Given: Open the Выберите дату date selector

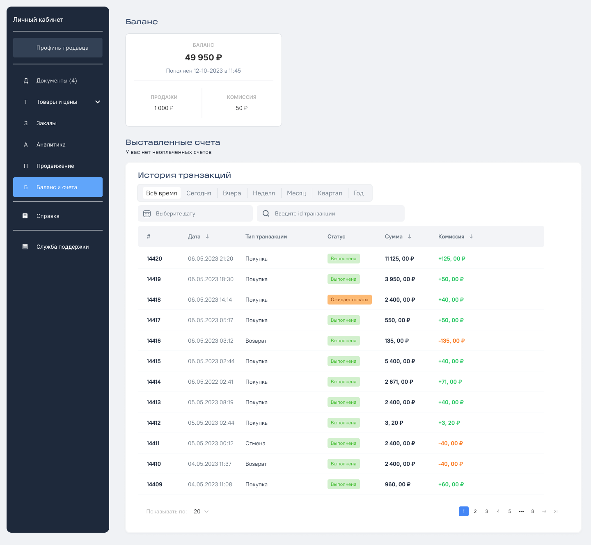Looking at the screenshot, I should [x=195, y=213].
